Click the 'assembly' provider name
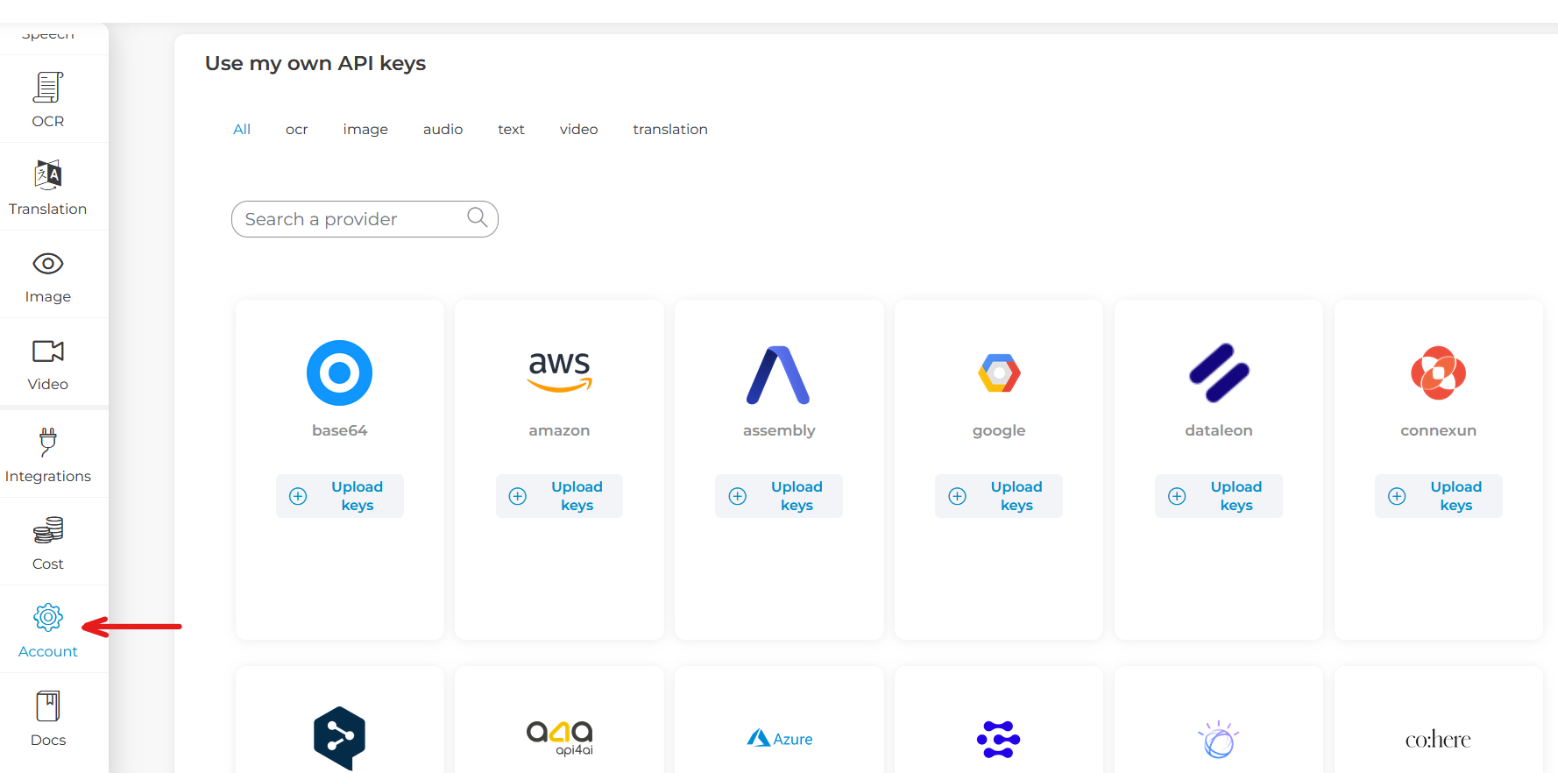The image size is (1558, 773). coord(779,430)
